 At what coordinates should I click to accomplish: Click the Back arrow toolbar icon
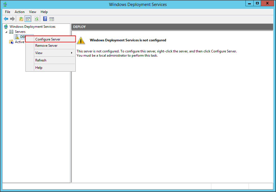(6, 19)
